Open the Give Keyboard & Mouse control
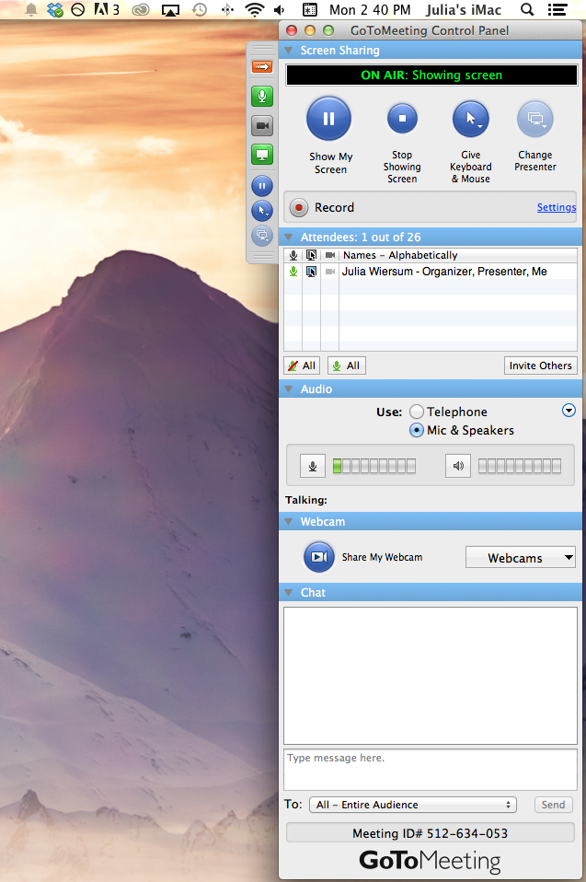586x882 pixels. [471, 120]
